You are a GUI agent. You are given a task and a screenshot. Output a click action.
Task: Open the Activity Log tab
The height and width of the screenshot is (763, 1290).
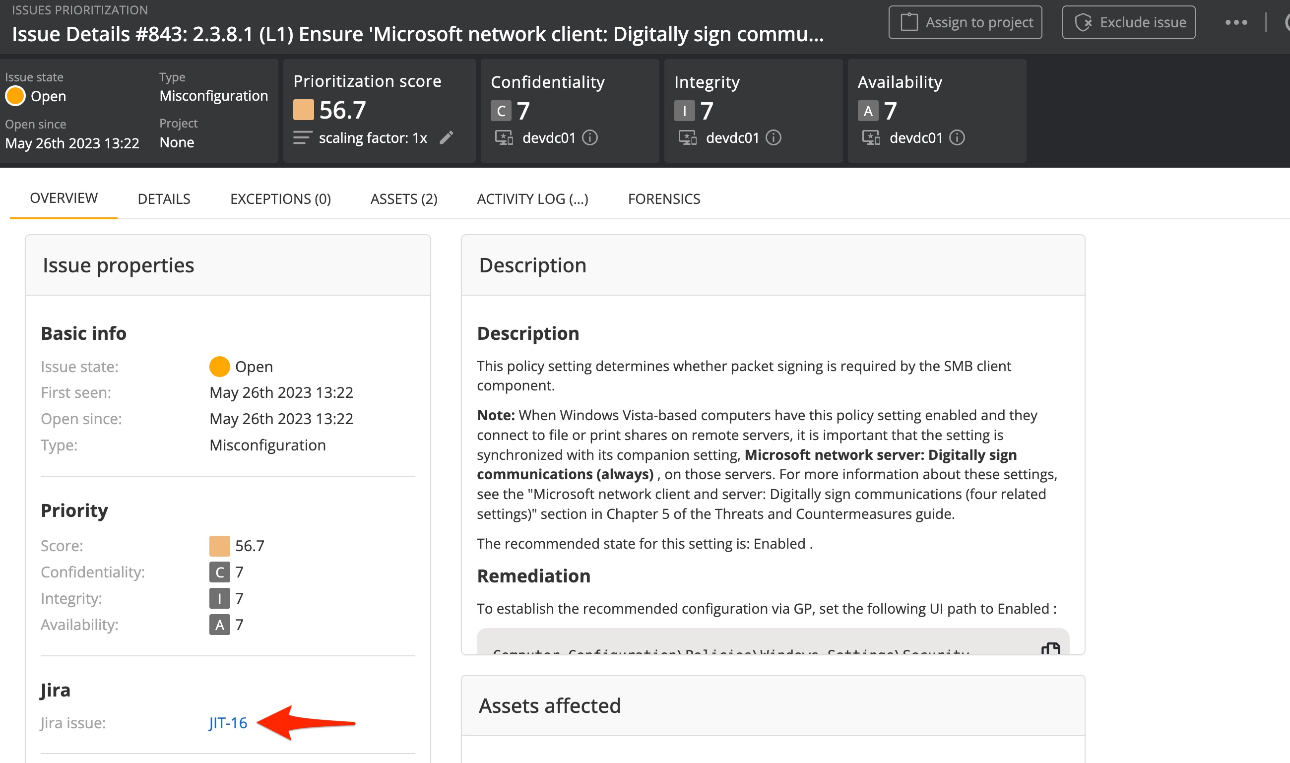pos(532,199)
